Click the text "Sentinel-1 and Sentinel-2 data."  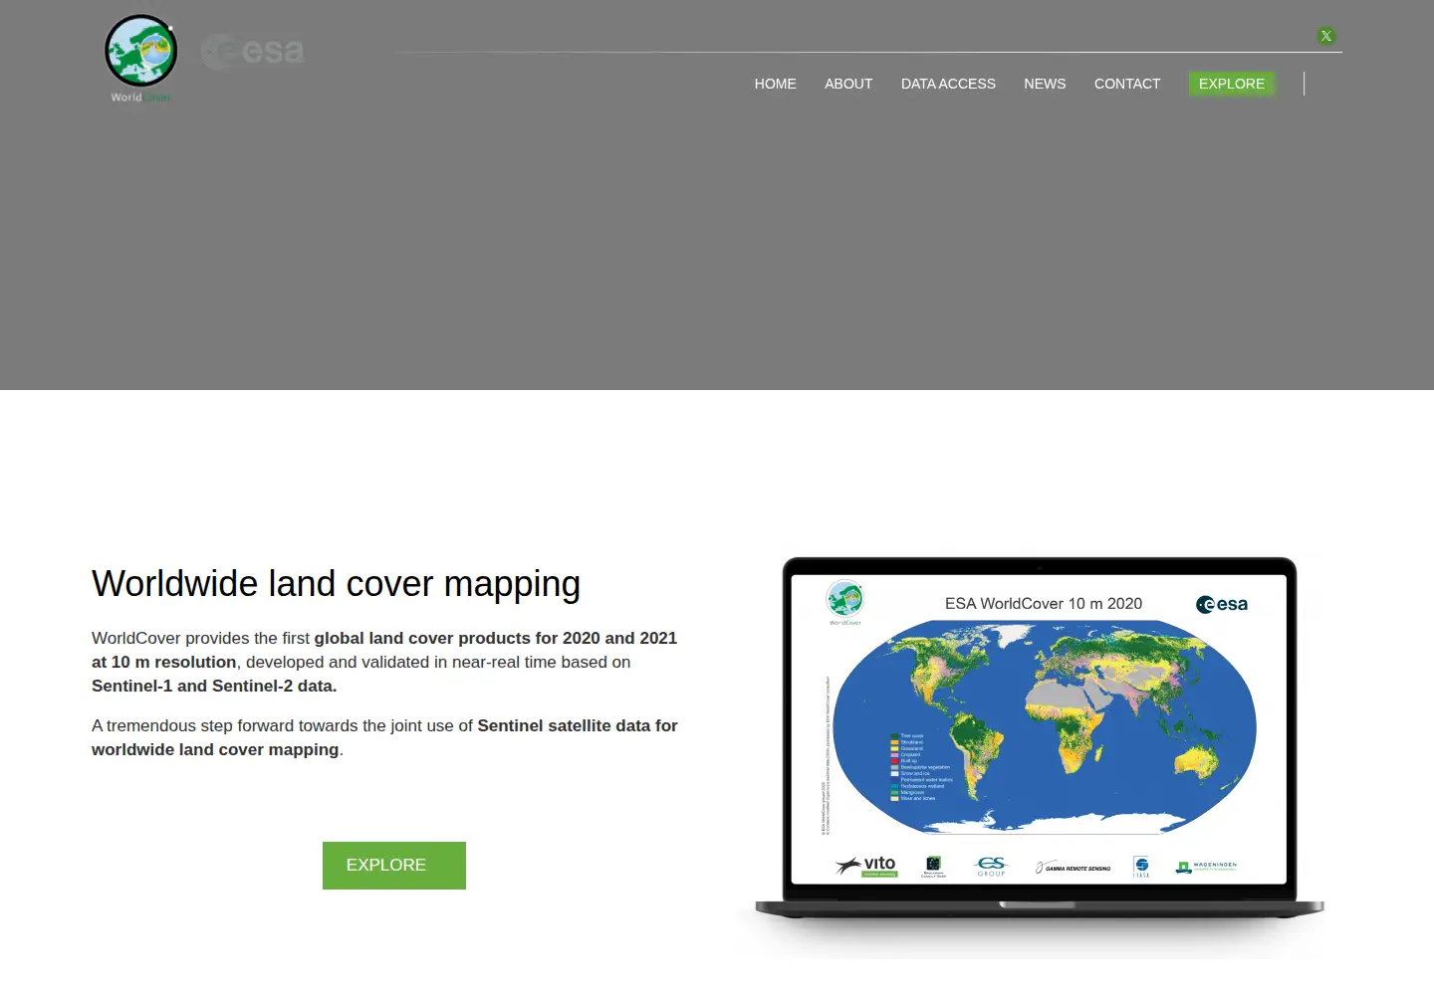click(214, 686)
